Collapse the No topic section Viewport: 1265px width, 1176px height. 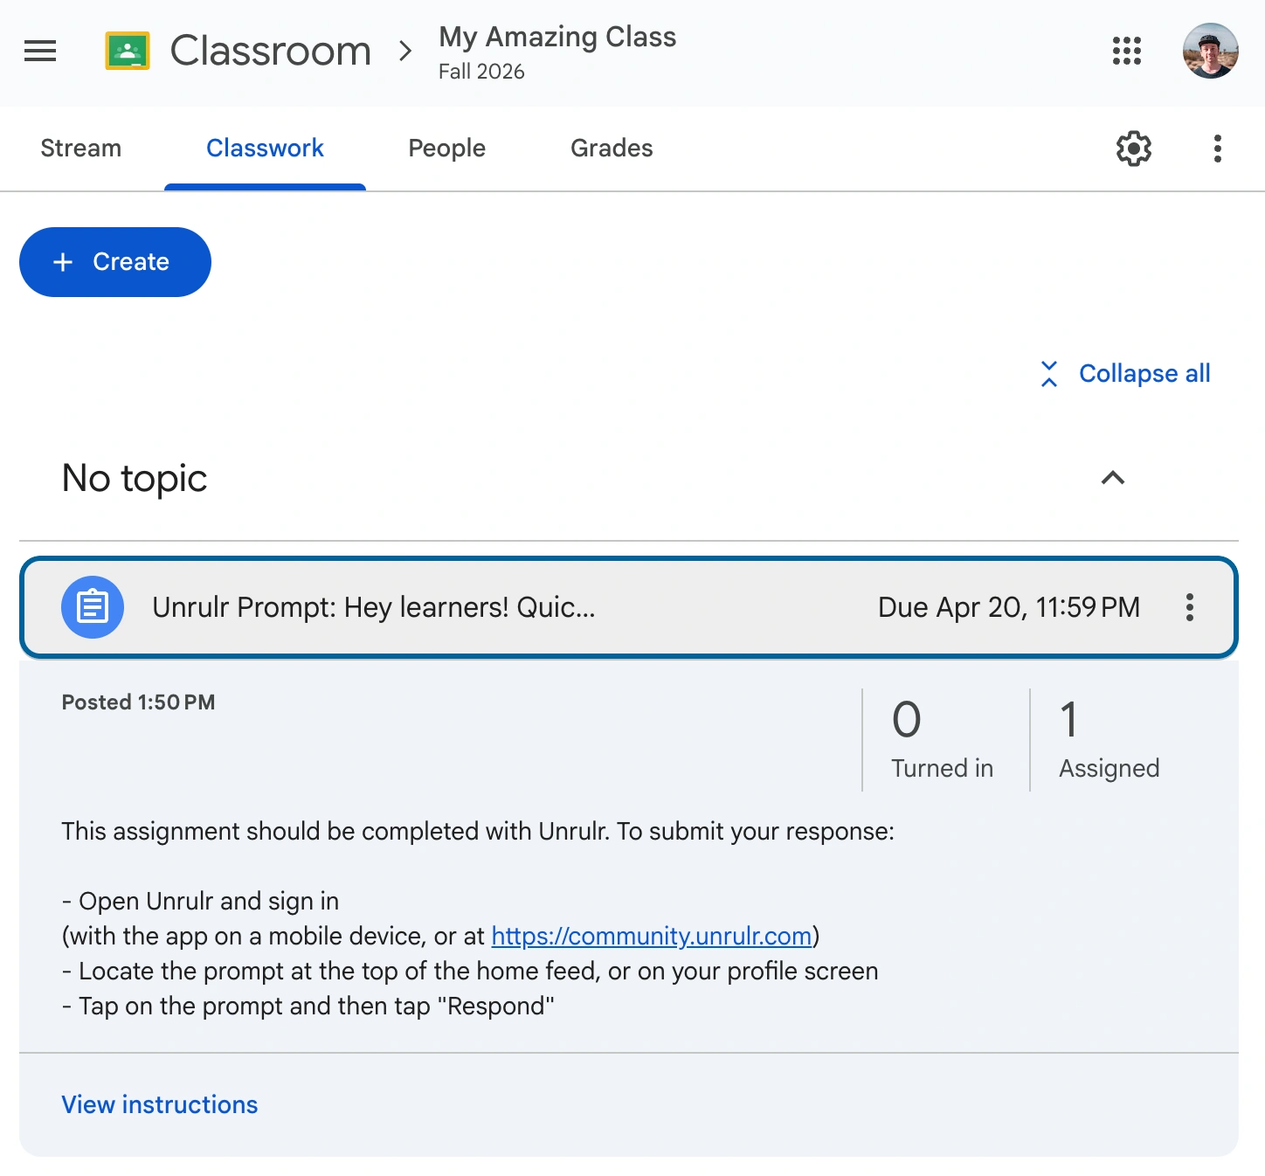pos(1111,478)
